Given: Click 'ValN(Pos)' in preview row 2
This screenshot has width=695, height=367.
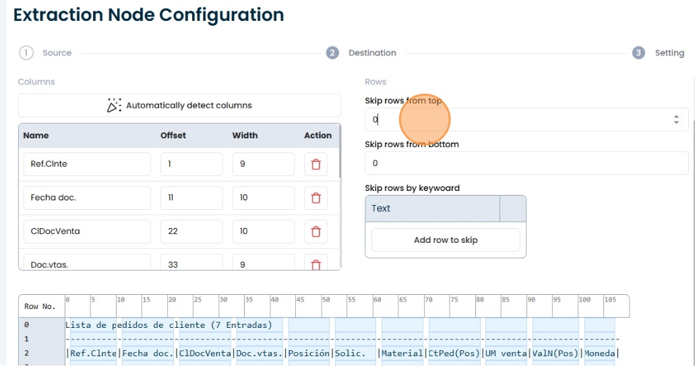Looking at the screenshot, I should pyautogui.click(x=555, y=354).
